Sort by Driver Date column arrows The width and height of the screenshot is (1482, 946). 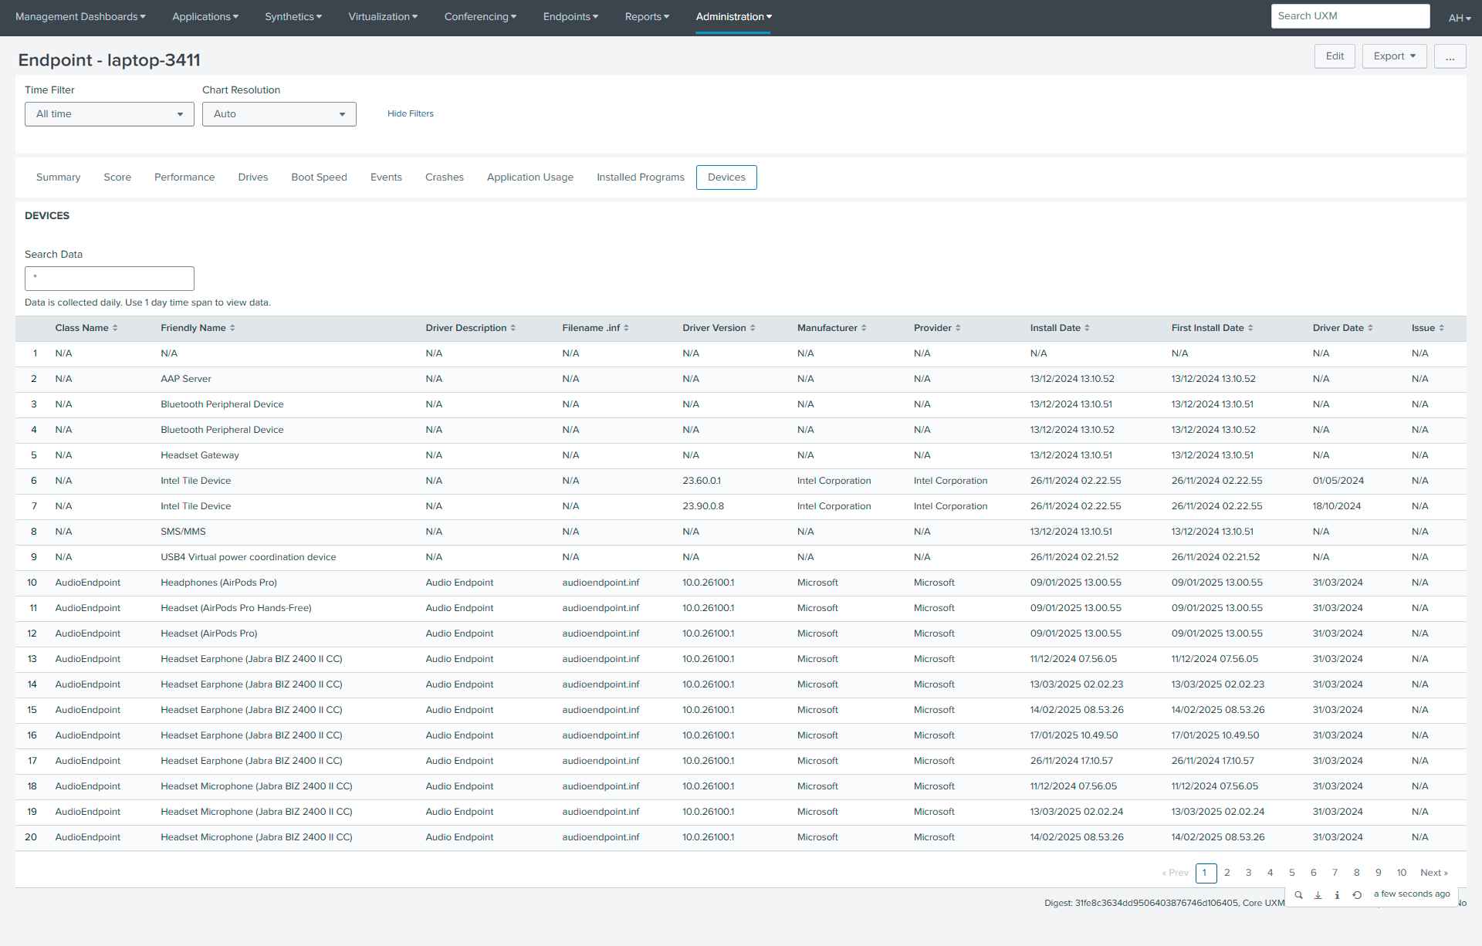[x=1370, y=328]
